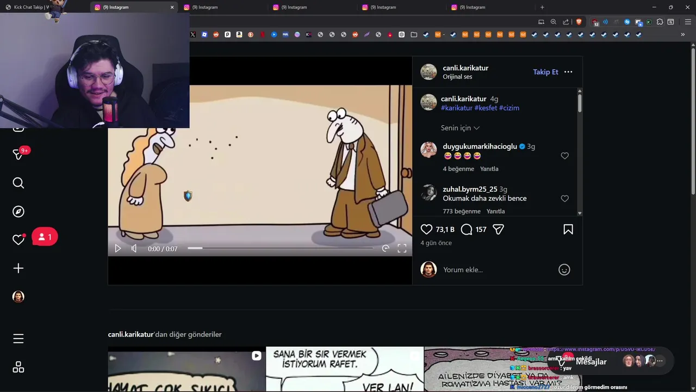Image resolution: width=696 pixels, height=392 pixels.
Task: Open canli.karikatur profile from post header
Action: (x=465, y=68)
